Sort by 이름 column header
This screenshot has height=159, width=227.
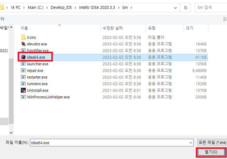(24, 28)
